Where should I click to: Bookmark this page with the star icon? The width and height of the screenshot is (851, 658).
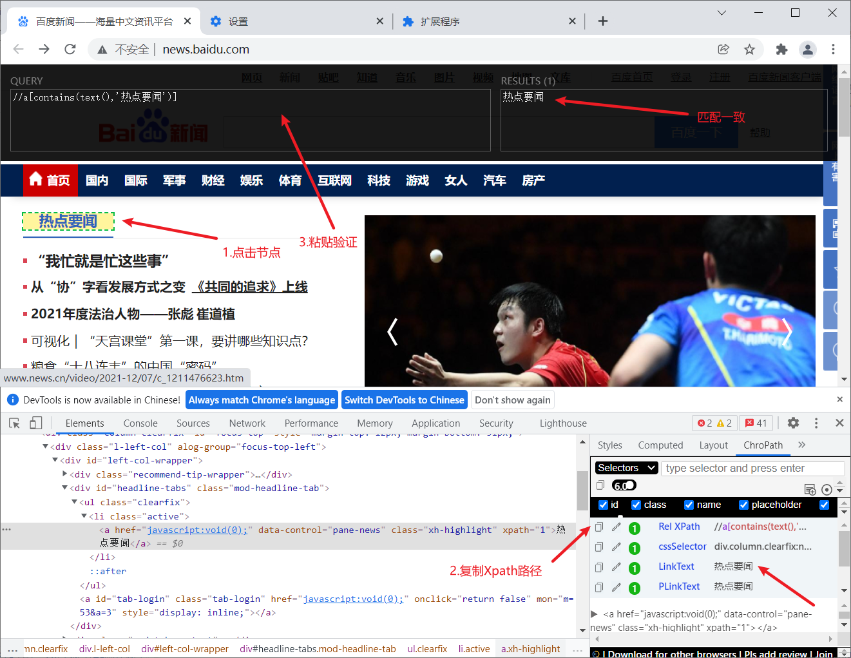click(x=749, y=49)
